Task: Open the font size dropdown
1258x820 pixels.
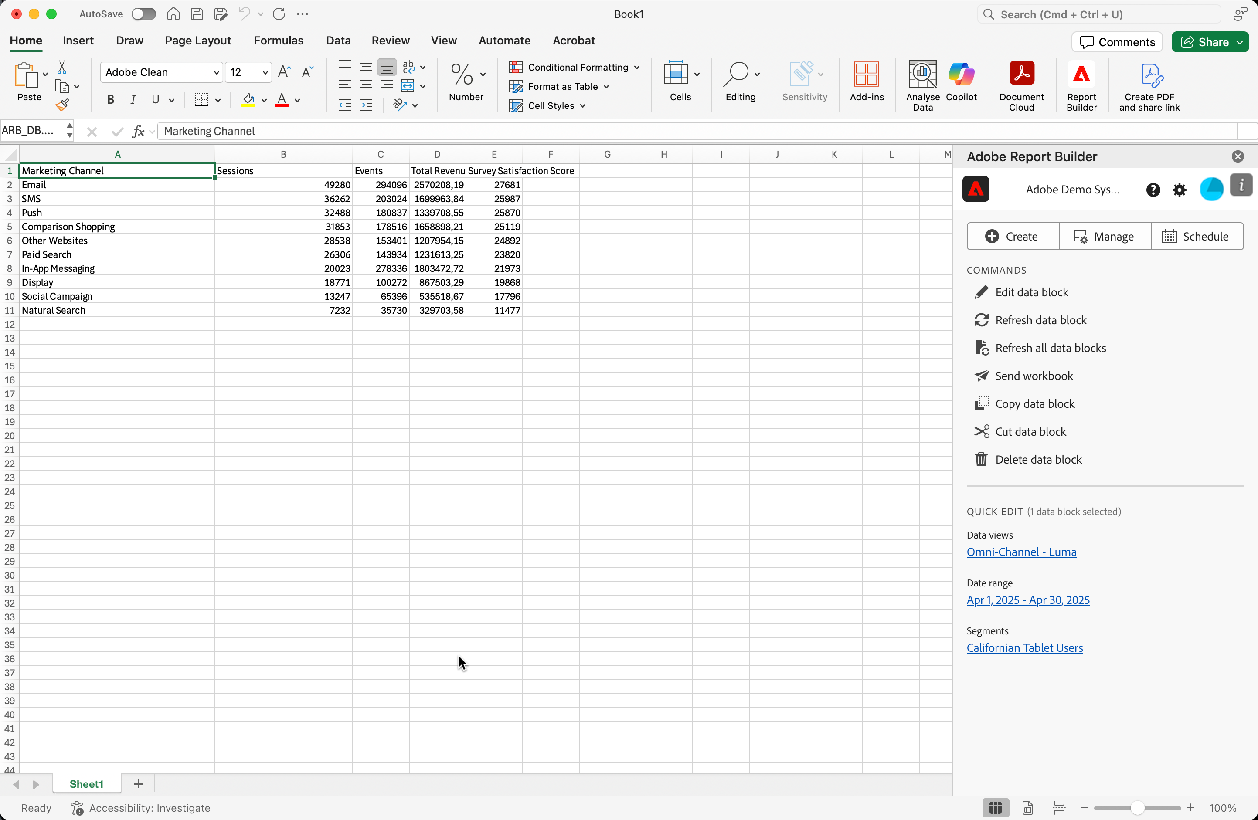Action: [x=265, y=72]
